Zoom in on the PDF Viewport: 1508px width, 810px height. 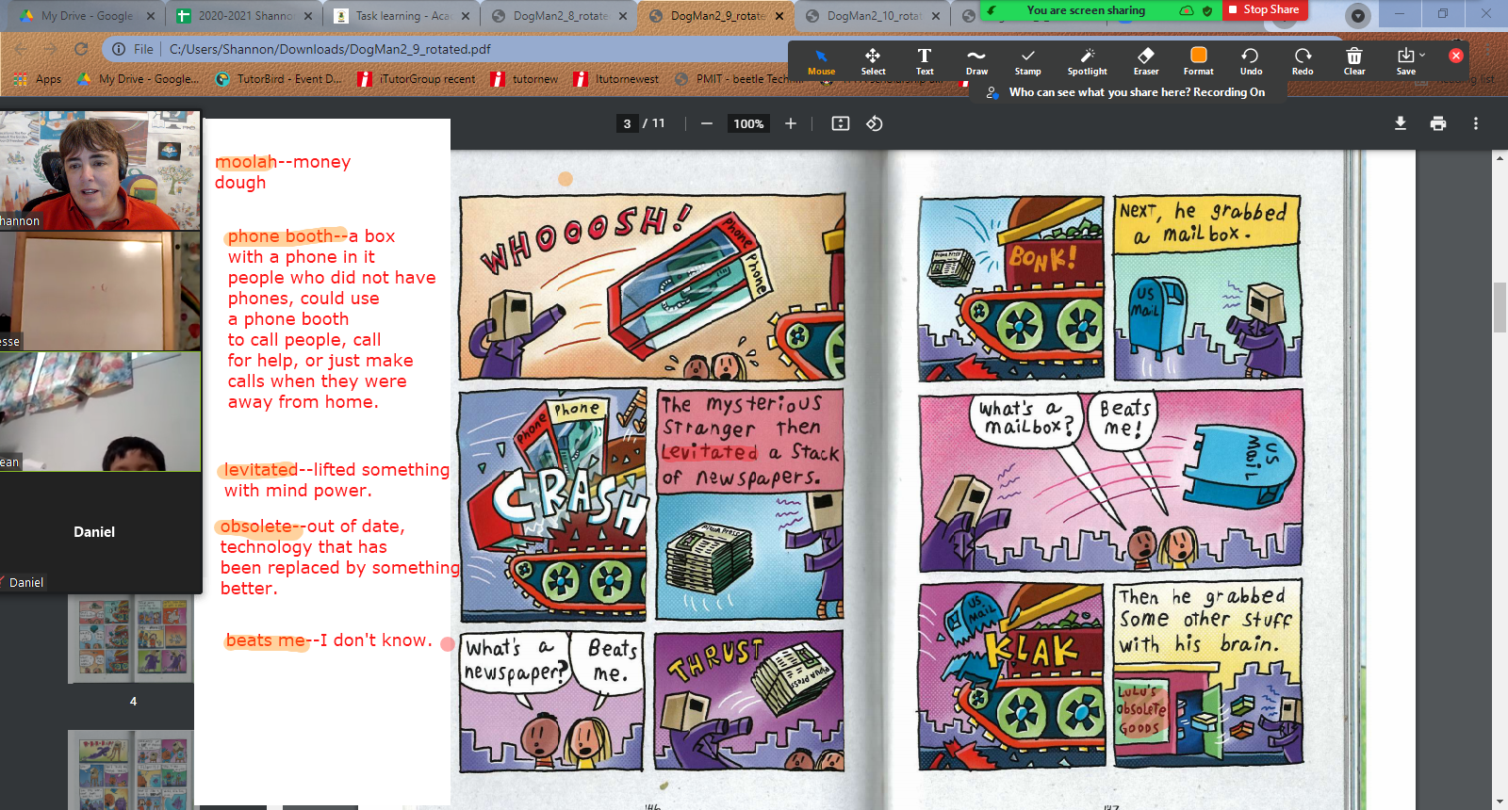tap(791, 123)
